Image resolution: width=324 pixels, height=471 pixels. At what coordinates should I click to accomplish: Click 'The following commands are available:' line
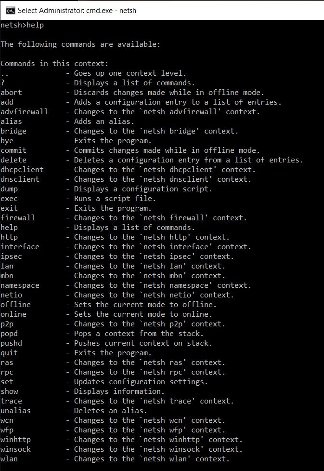[80, 44]
